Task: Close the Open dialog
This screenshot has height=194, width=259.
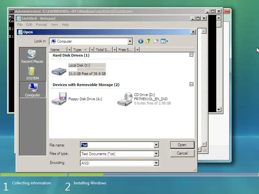Action: (193, 32)
